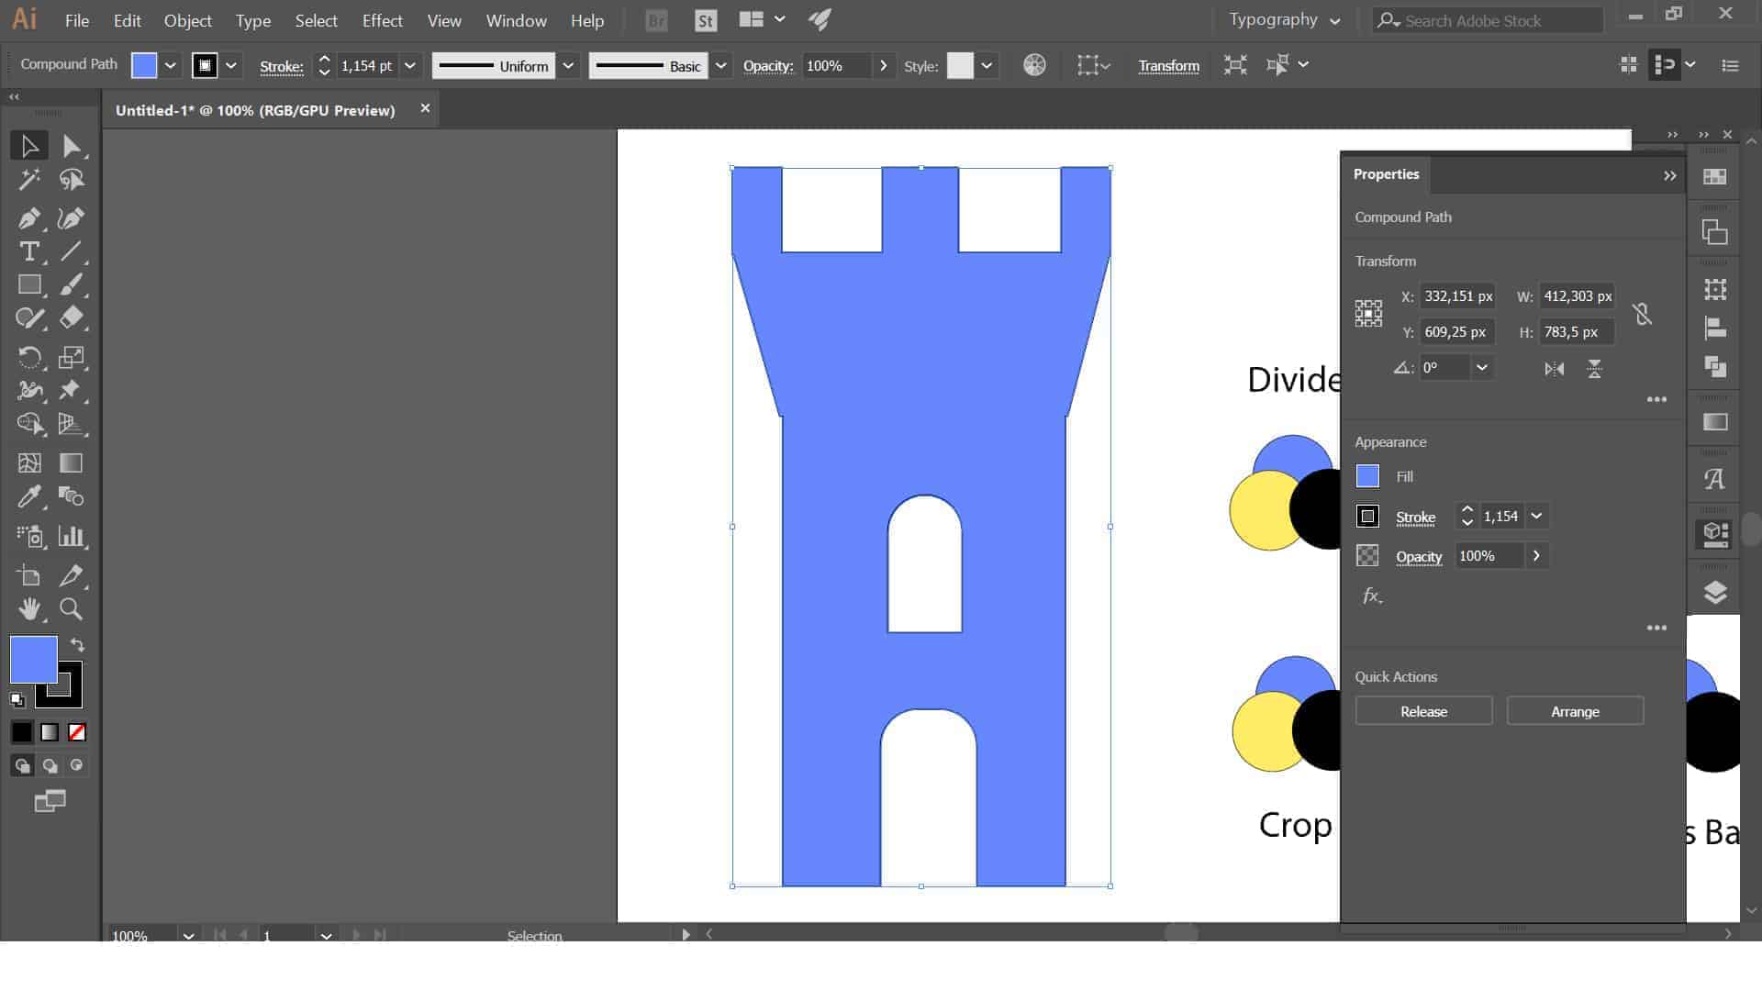Select the Blend tool
The height and width of the screenshot is (991, 1762).
[x=72, y=497]
